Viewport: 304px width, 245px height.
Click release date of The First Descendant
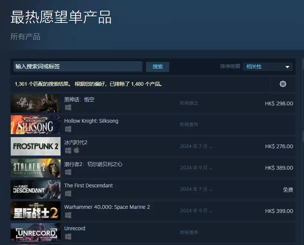(x=196, y=189)
